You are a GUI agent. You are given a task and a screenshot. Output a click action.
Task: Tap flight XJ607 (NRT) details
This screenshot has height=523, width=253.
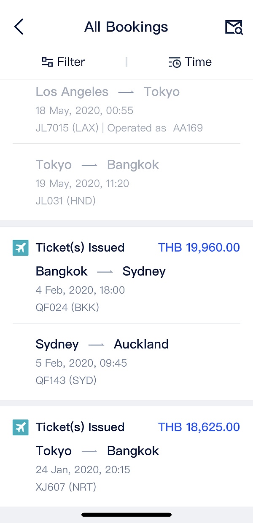pos(65,487)
